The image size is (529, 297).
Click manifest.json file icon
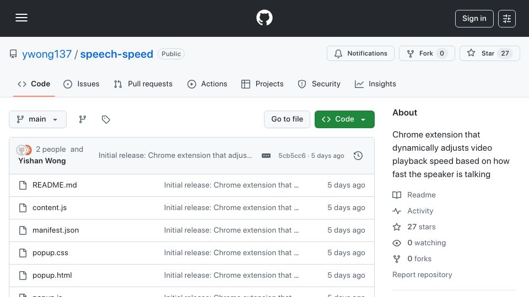(23, 230)
